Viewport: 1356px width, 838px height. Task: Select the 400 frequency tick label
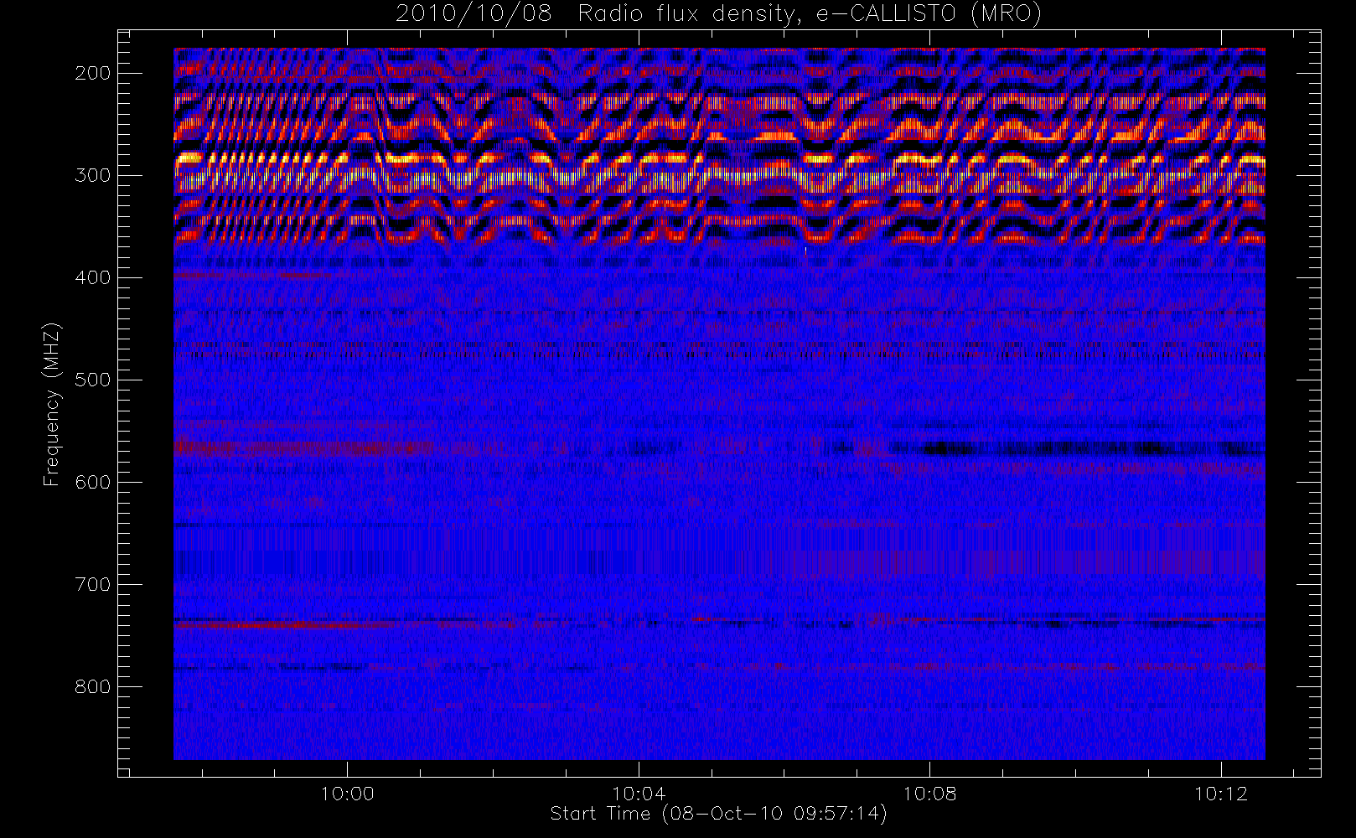[93, 277]
